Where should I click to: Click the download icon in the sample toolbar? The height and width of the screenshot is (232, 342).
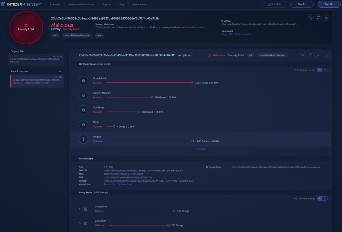(326, 55)
